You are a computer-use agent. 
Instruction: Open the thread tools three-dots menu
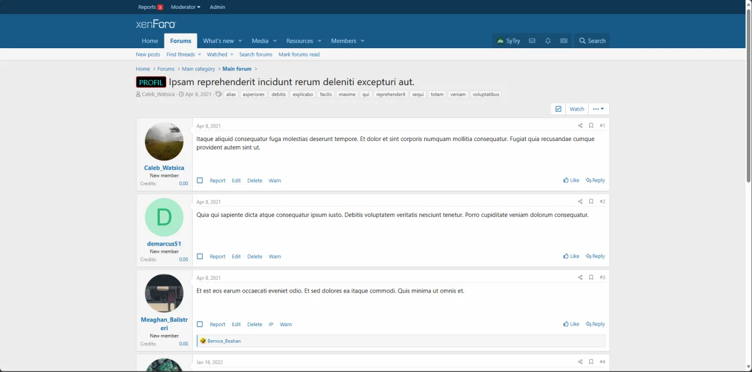[598, 109]
